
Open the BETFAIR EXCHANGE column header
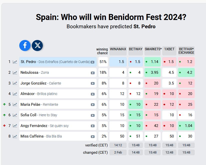186,51
